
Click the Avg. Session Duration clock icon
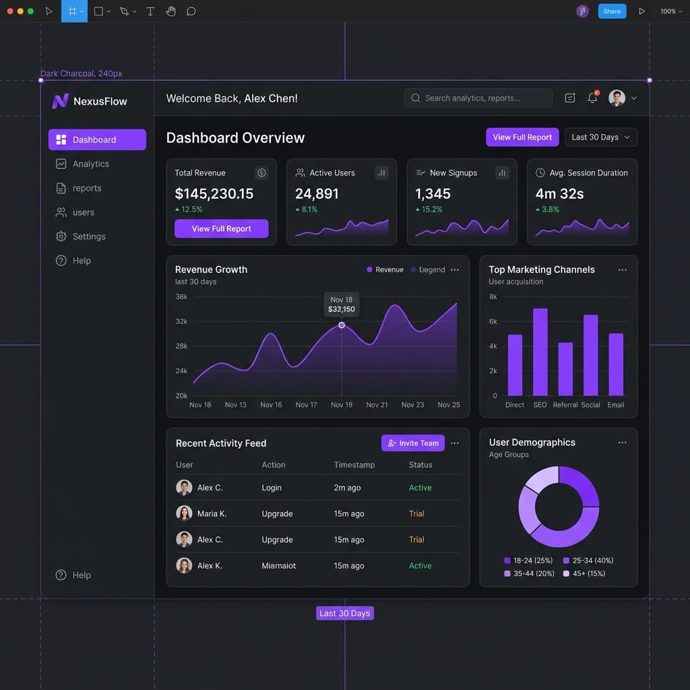[540, 172]
